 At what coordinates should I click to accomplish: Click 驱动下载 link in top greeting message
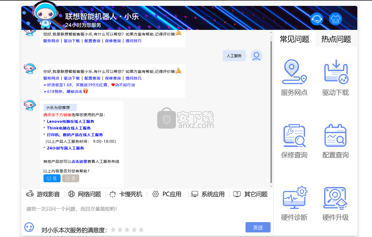[x=72, y=41]
